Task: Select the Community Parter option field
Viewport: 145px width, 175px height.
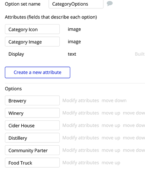Action: 32,150
